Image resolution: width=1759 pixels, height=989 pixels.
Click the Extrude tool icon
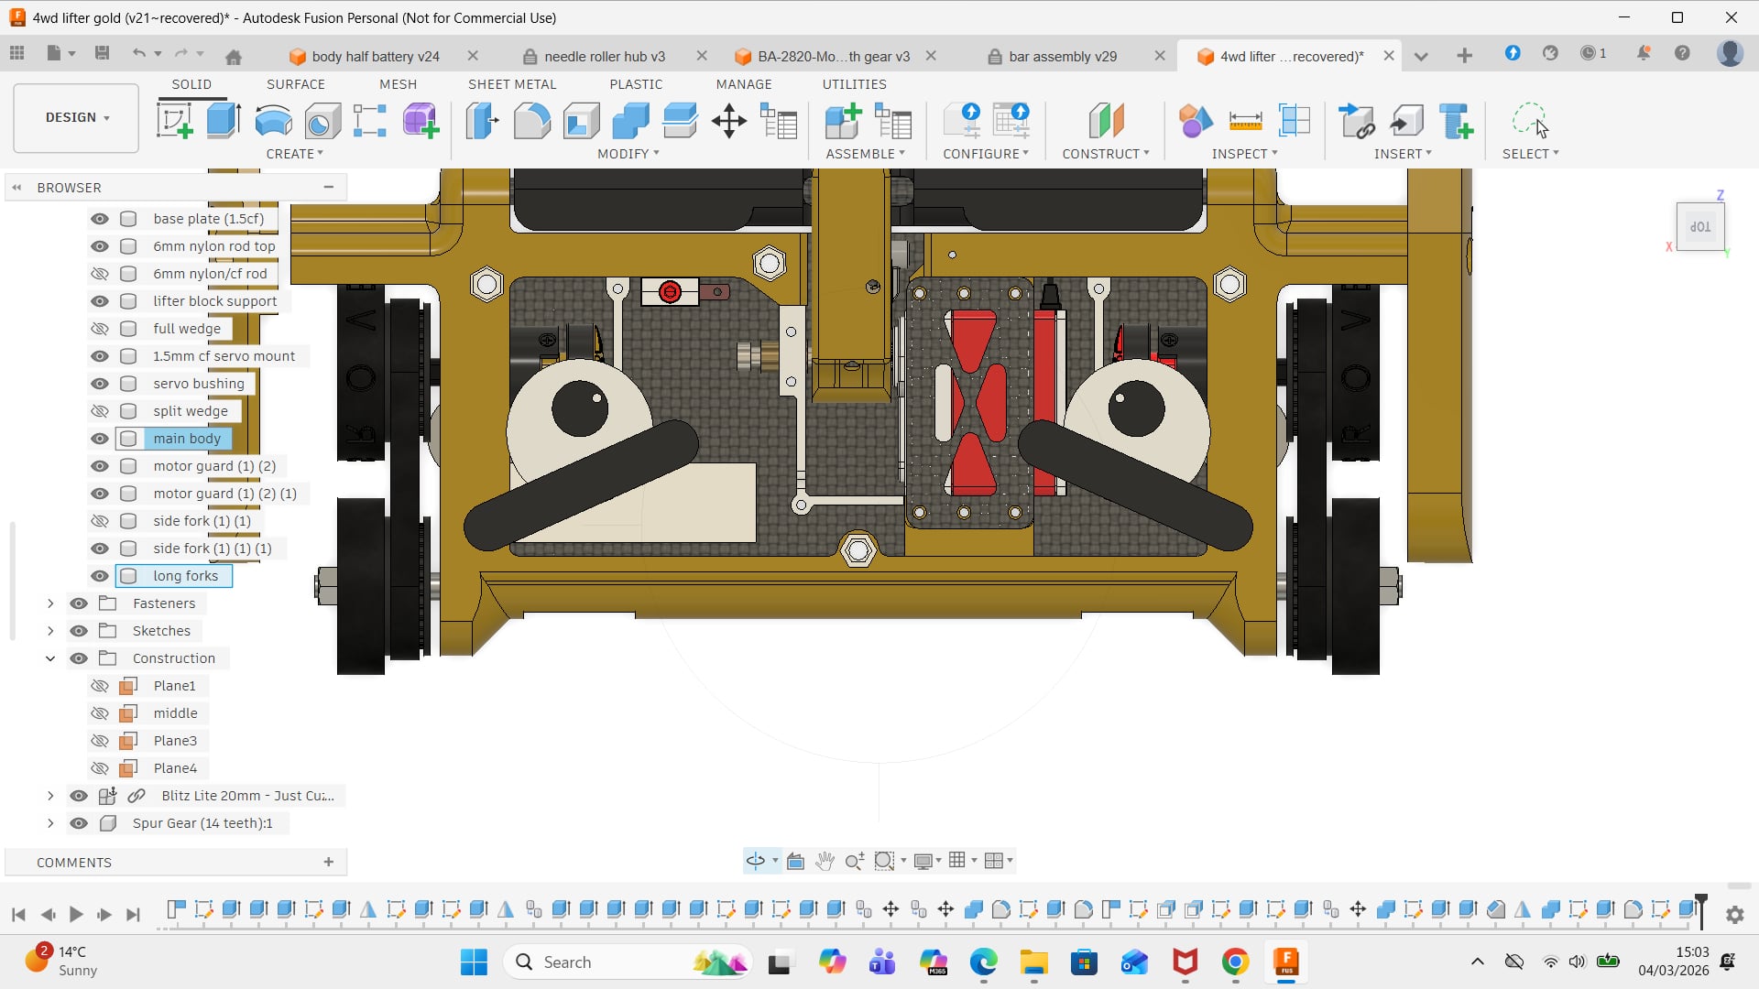[224, 121]
